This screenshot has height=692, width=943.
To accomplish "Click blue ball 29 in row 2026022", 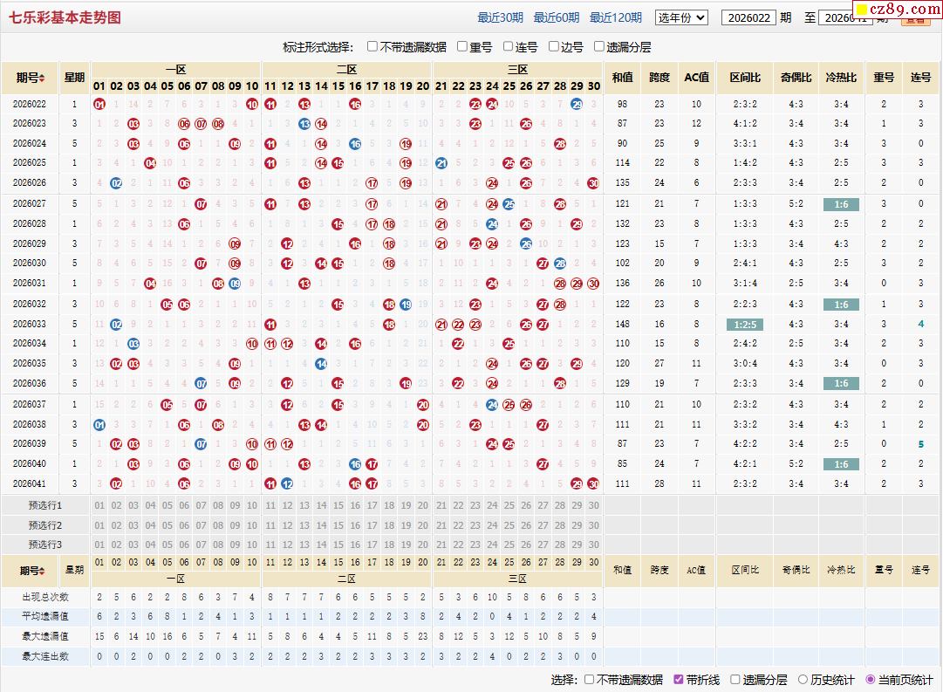I will [x=577, y=104].
